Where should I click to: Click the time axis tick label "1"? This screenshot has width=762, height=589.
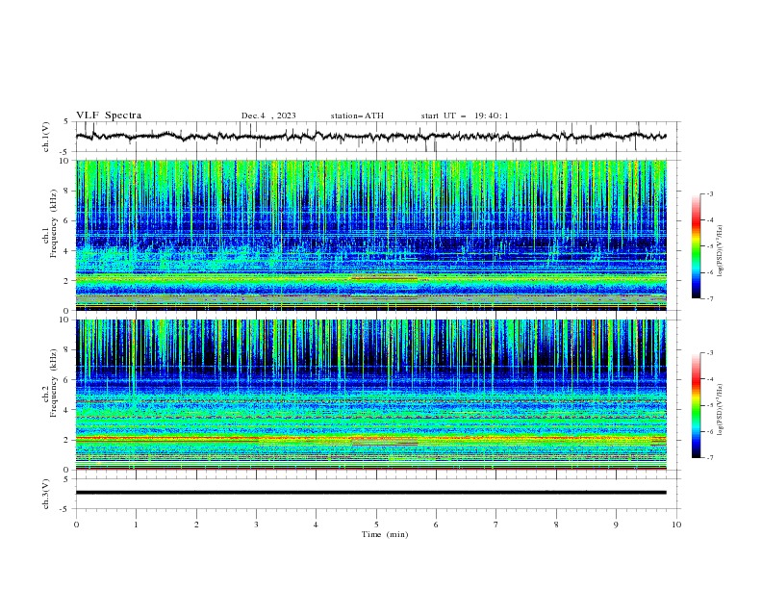[136, 525]
